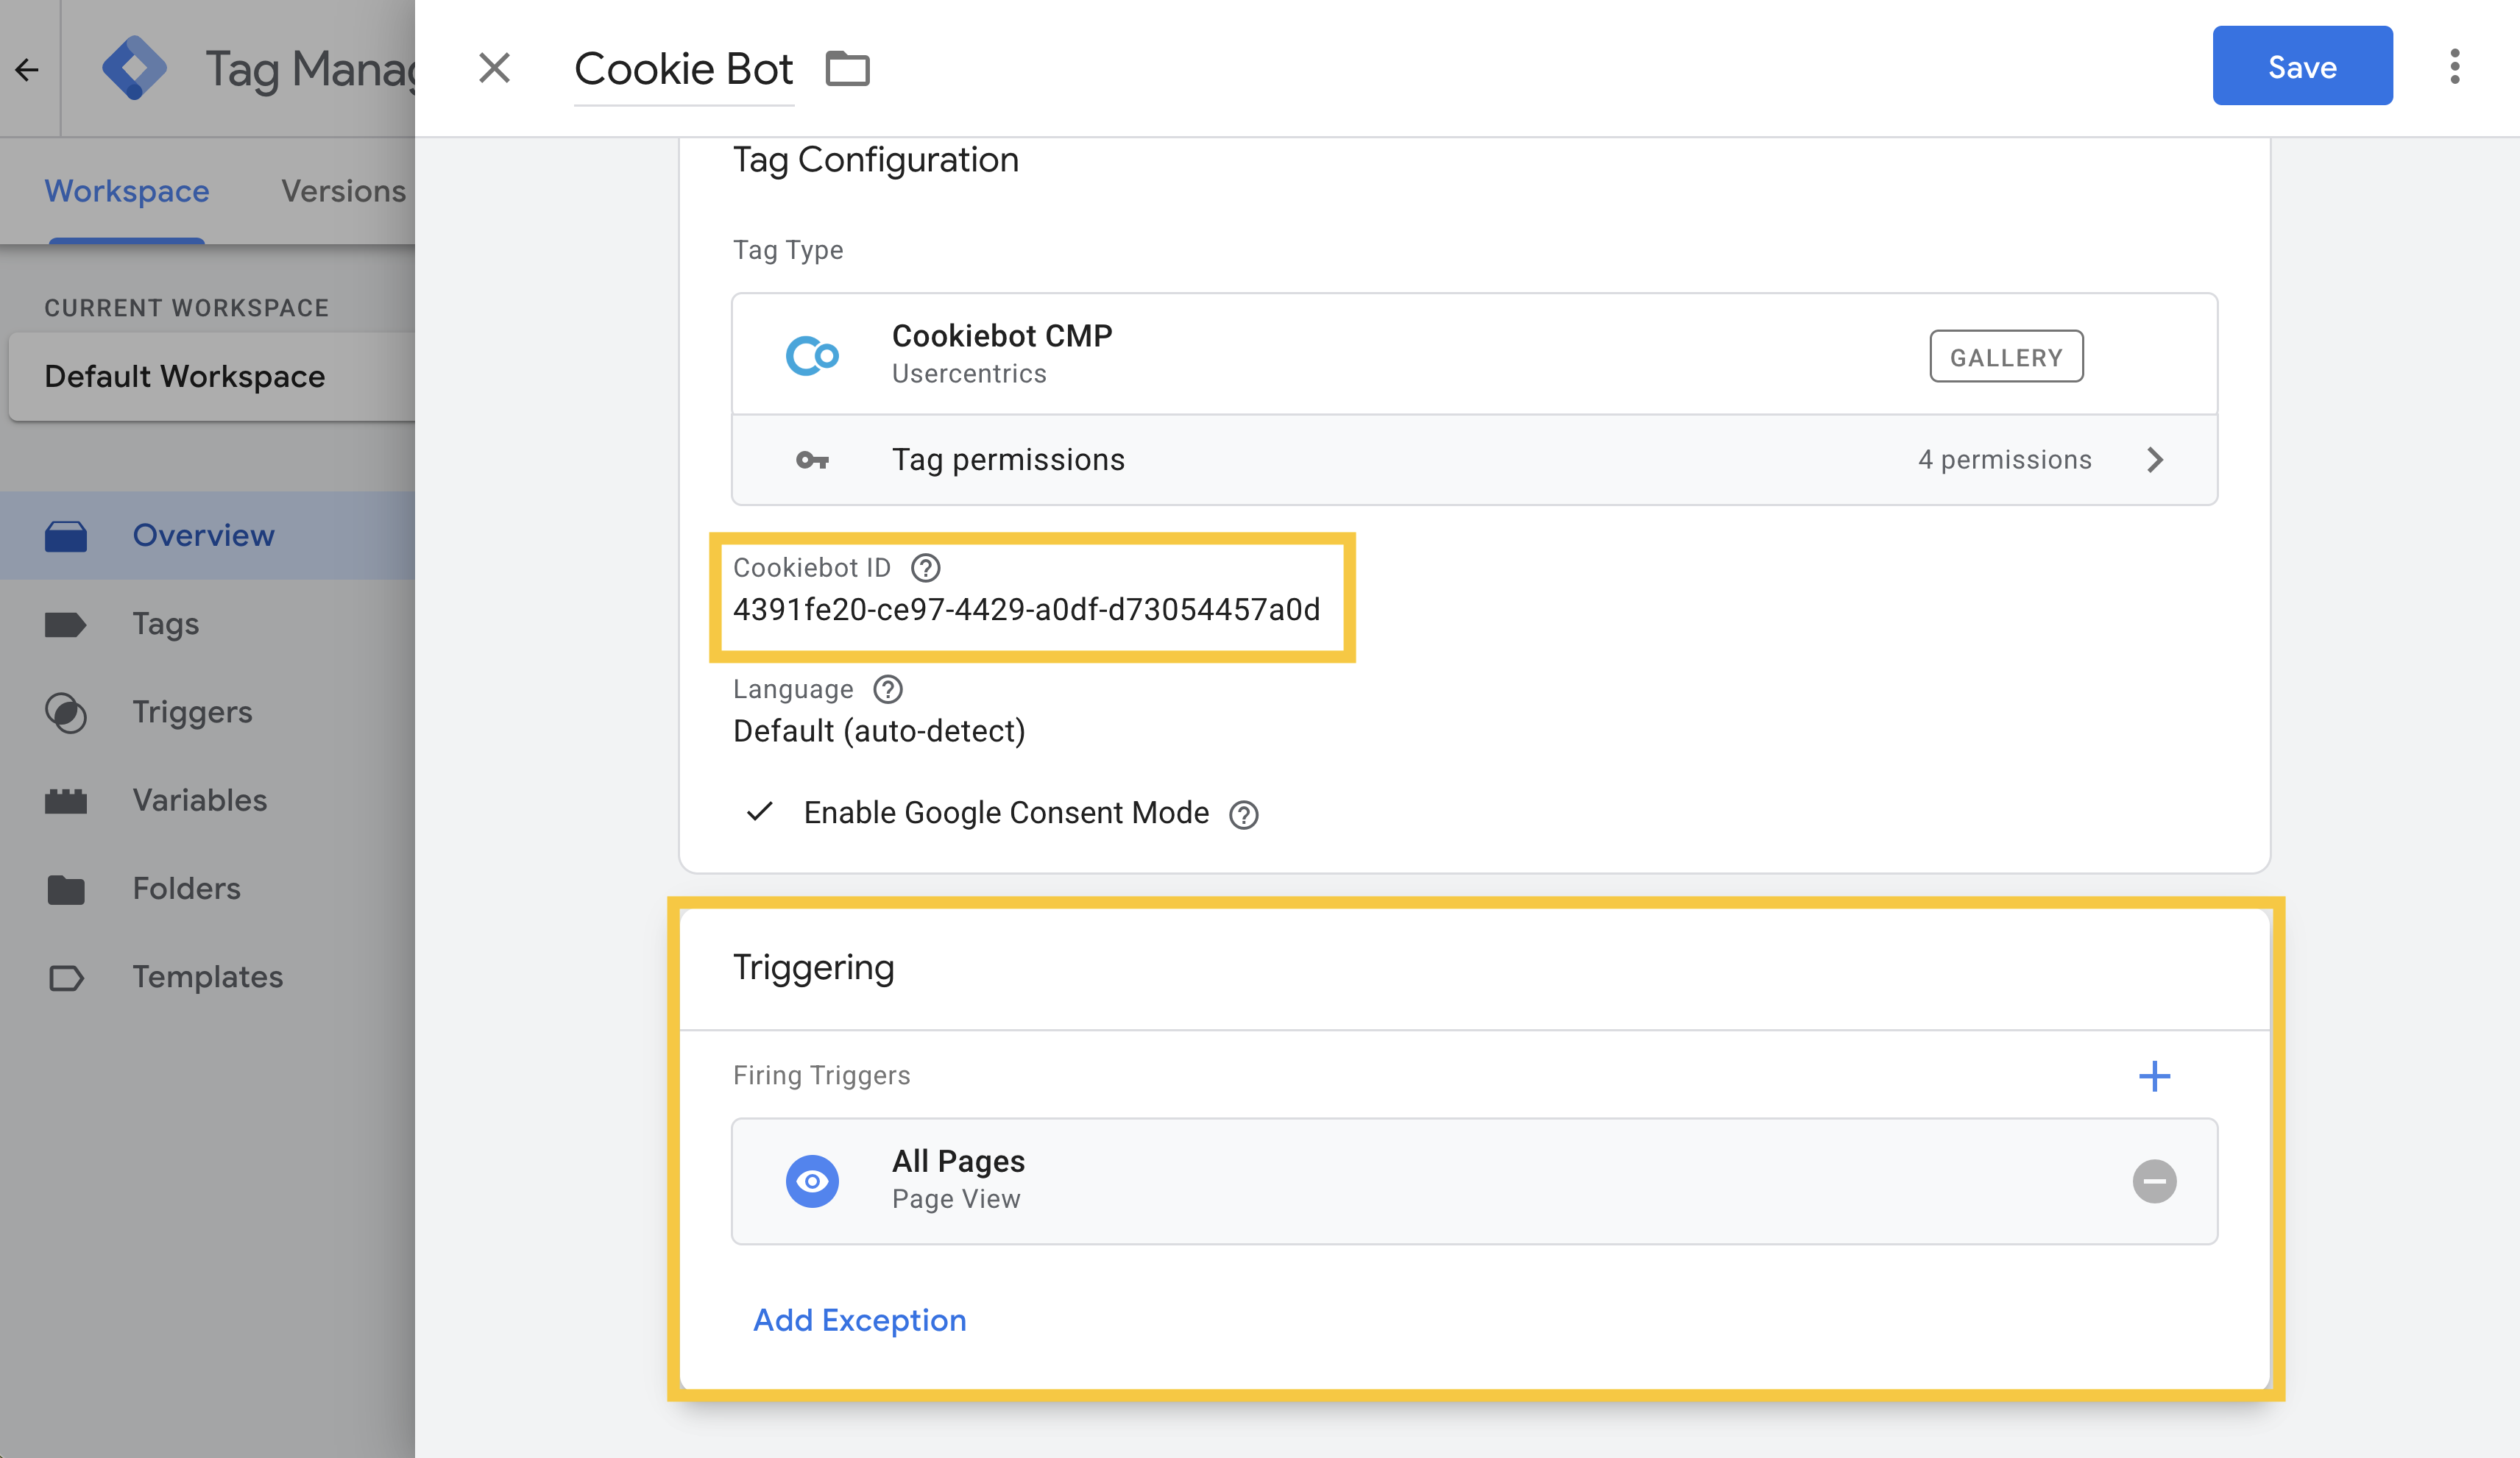Open the three-dot more actions menu
The height and width of the screenshot is (1458, 2520).
coord(2454,67)
